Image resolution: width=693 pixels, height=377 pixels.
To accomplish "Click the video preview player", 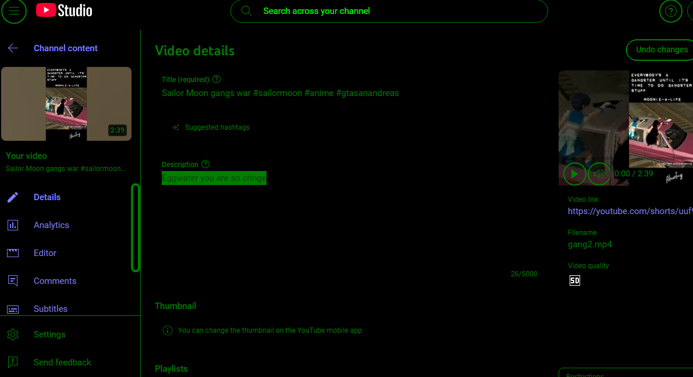I will click(626, 128).
